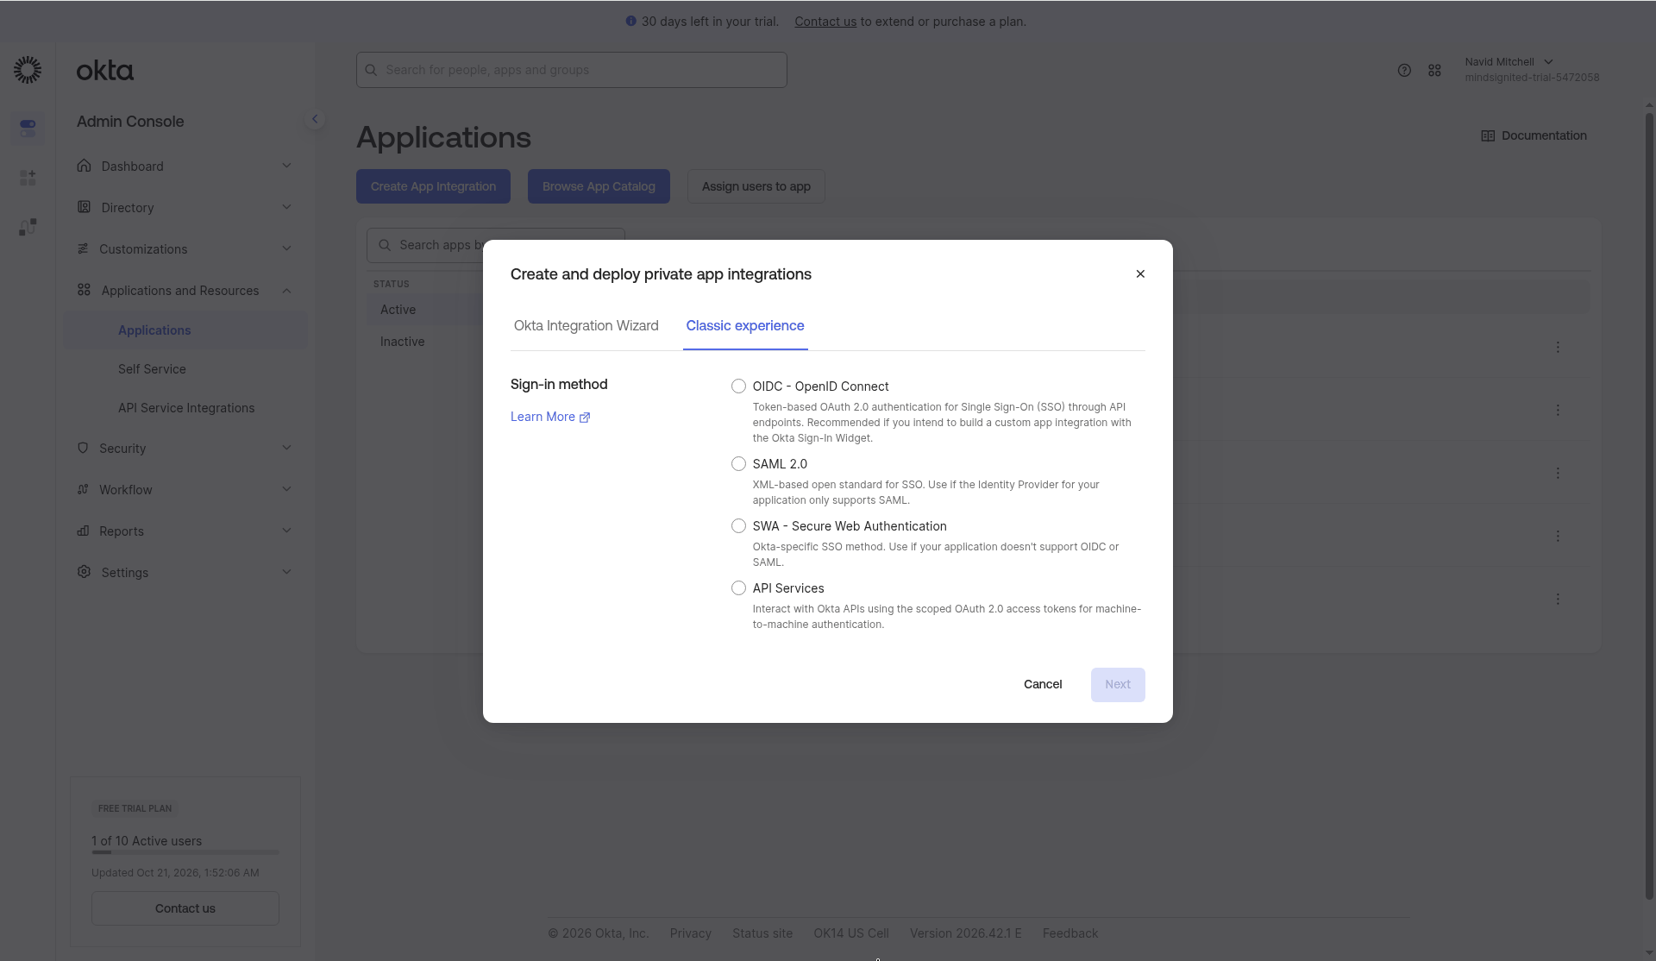Click the Admin Console toggle rail icon
This screenshot has width=1656, height=961.
tap(28, 128)
